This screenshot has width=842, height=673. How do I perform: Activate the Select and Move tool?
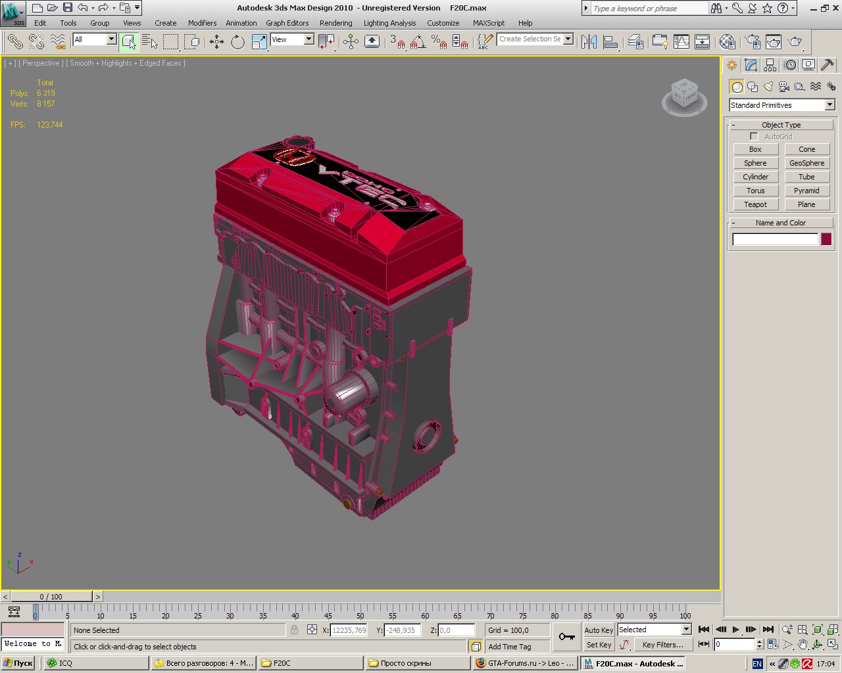[x=216, y=42]
